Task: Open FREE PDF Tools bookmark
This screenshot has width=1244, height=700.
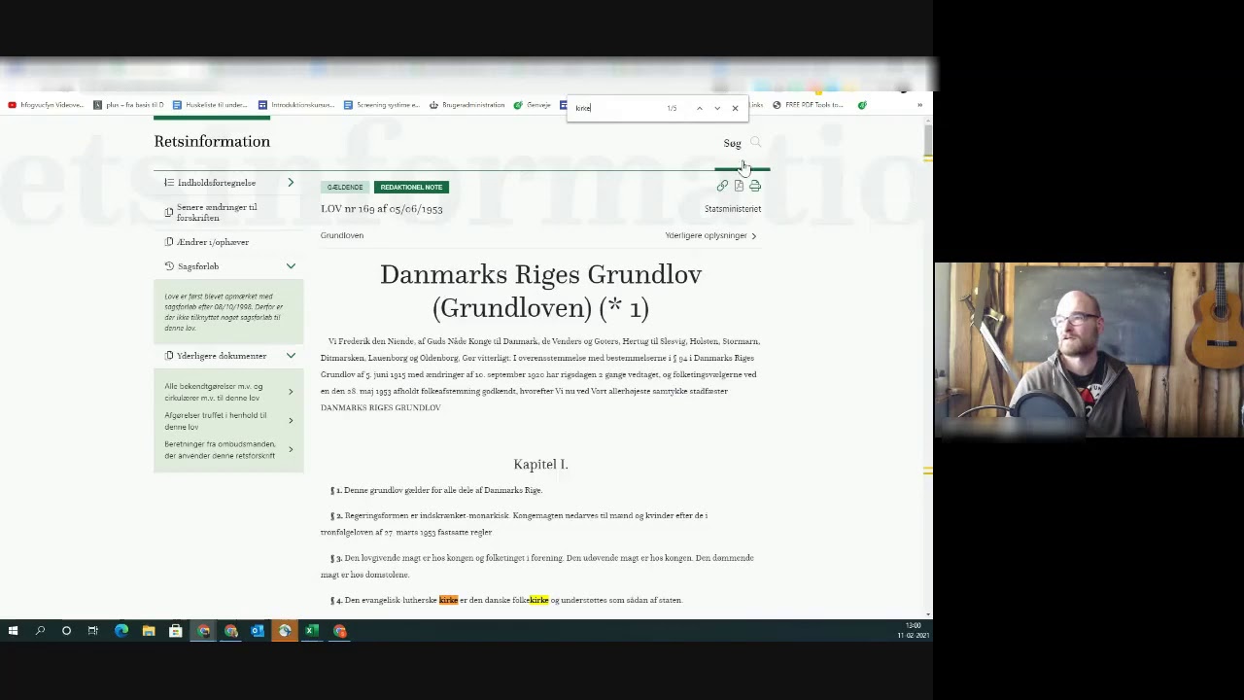Action: click(x=808, y=105)
